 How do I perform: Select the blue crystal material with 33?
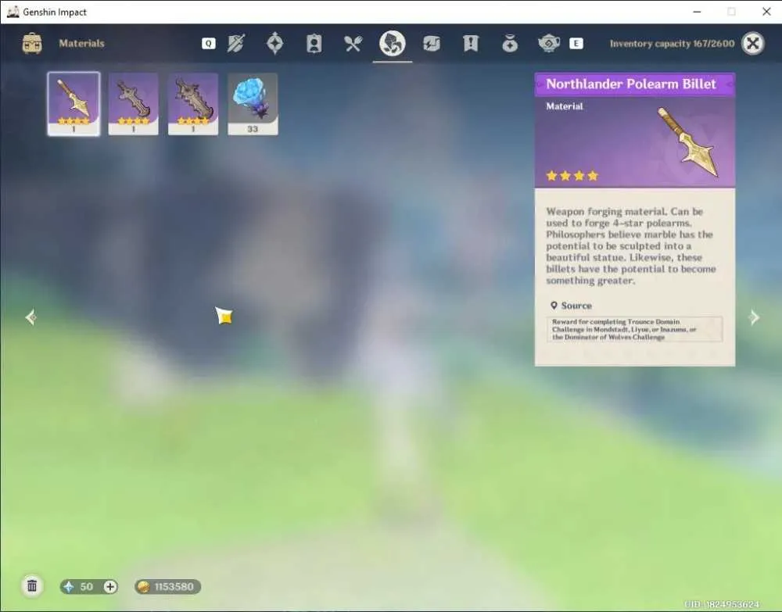pos(253,104)
